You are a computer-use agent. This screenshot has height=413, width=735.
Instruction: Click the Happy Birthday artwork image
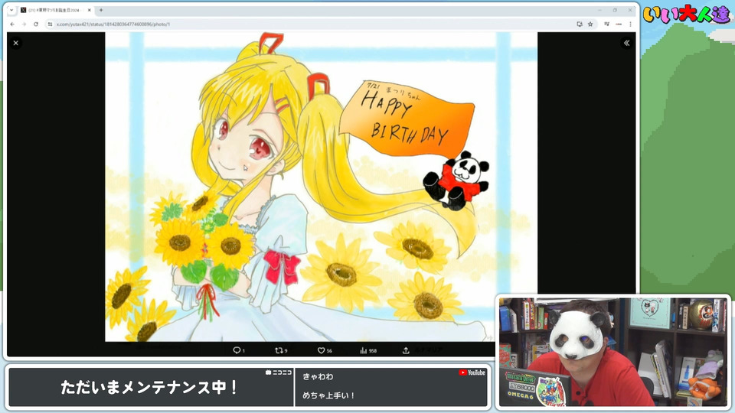tap(321, 187)
